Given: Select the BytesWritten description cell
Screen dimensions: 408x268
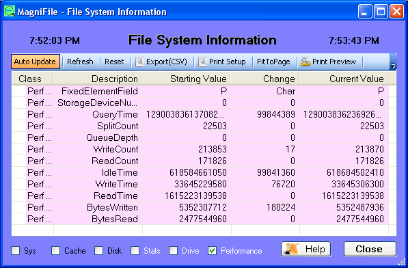Looking at the screenshot, I should click(x=98, y=207).
